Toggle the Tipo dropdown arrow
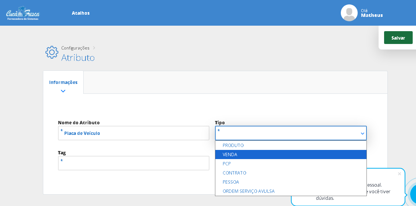Screen dimensions: 416x206 tap(362, 133)
